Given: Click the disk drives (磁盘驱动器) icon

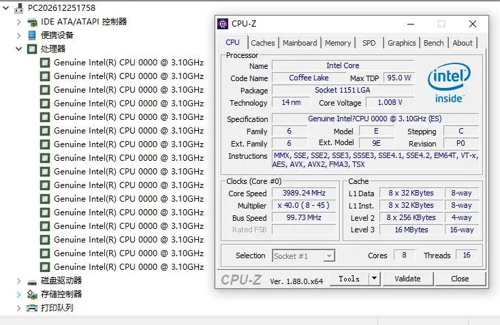Looking at the screenshot, I should [32, 281].
